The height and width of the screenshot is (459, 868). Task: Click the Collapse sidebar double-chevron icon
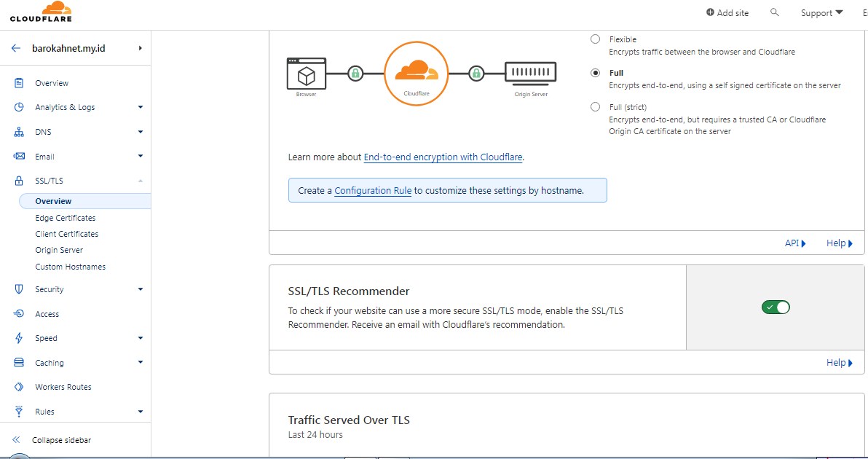pyautogui.click(x=16, y=440)
